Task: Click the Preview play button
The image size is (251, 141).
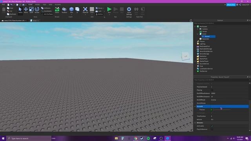Action: pyautogui.click(x=211, y=110)
